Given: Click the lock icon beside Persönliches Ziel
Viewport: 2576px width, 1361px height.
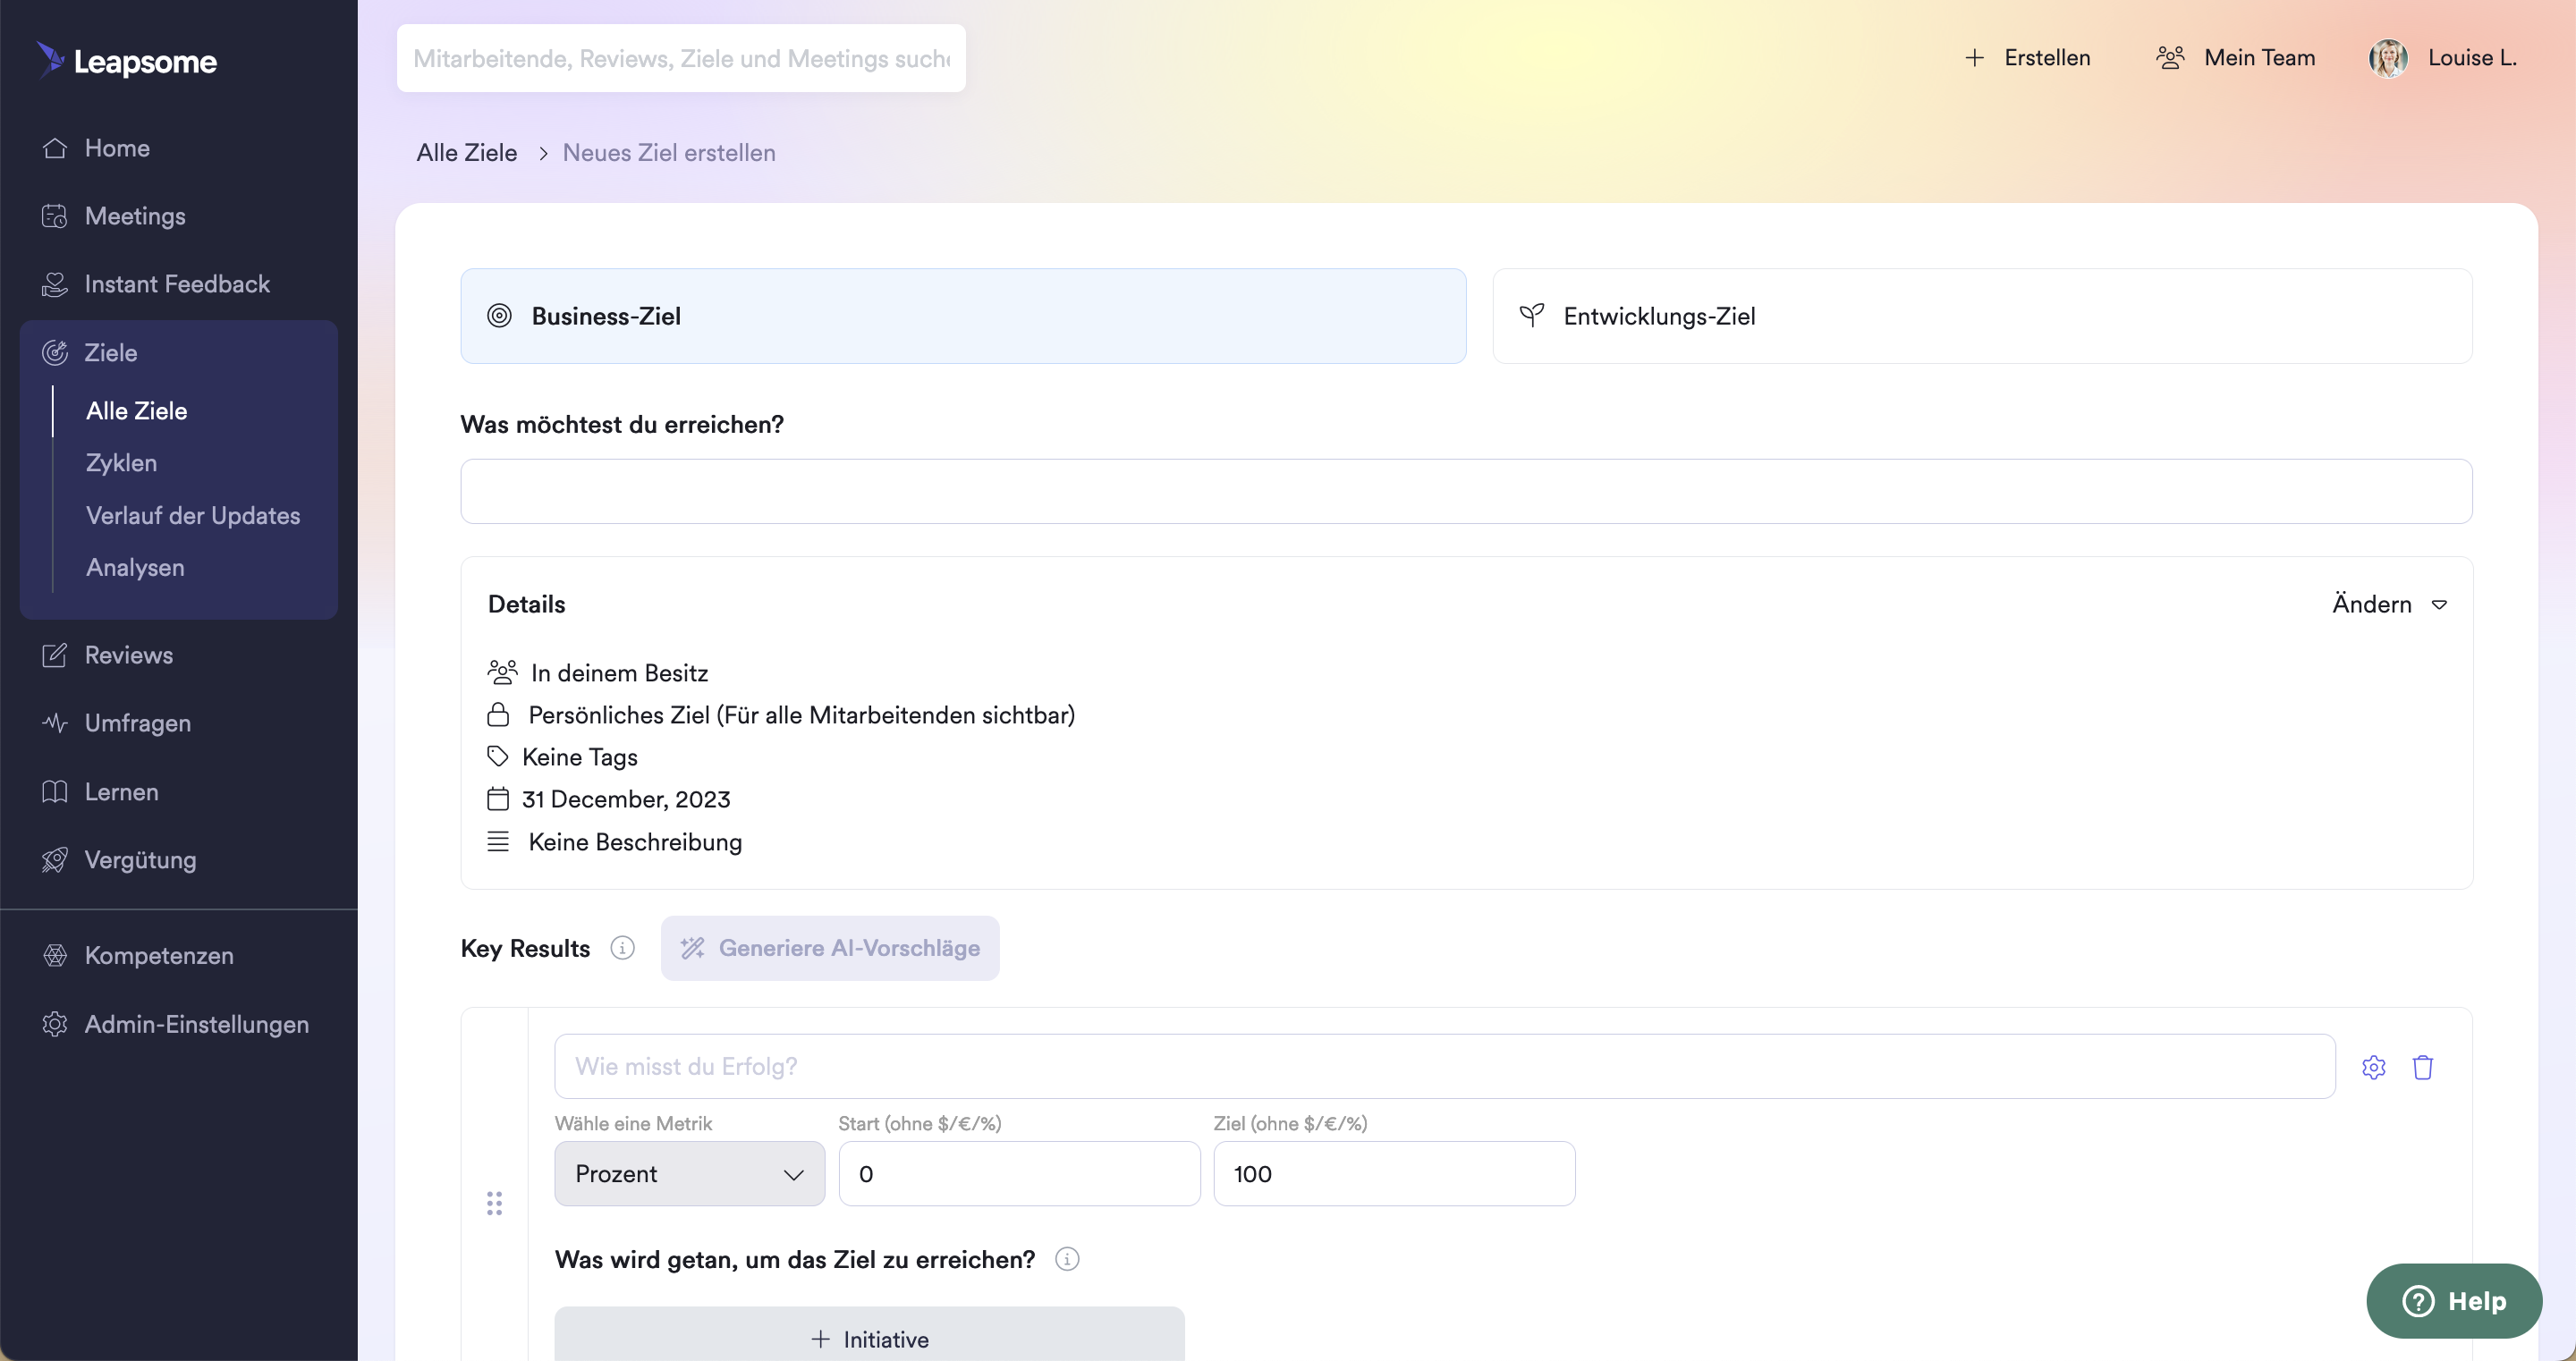Looking at the screenshot, I should [498, 715].
